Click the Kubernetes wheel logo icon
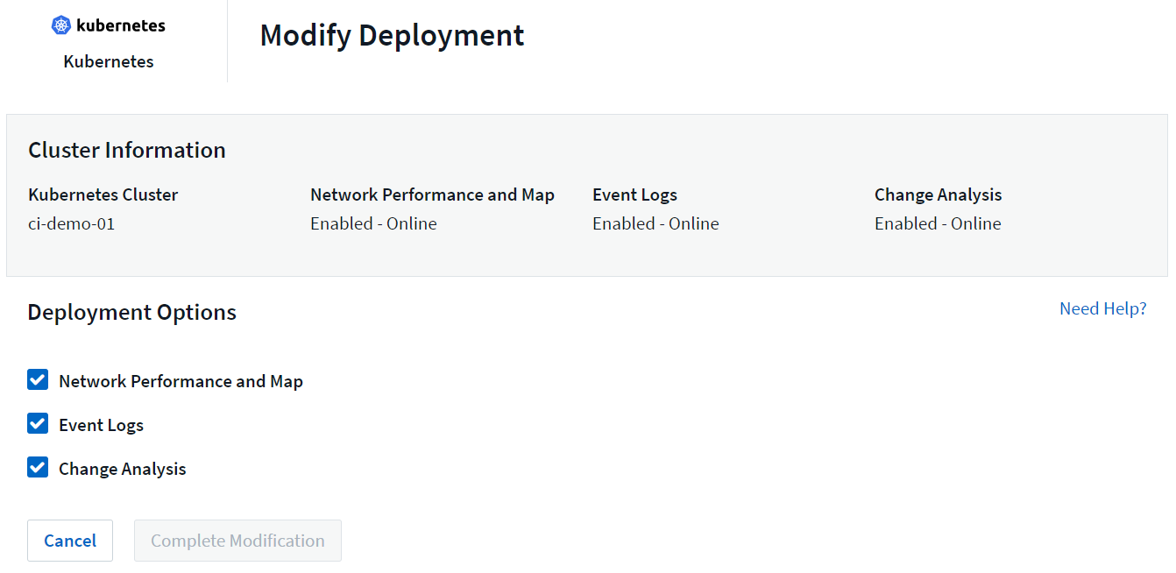Viewport: 1176px width, 573px height. coord(61,25)
